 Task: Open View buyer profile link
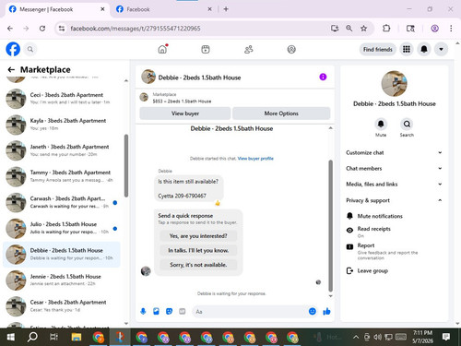pyautogui.click(x=255, y=159)
